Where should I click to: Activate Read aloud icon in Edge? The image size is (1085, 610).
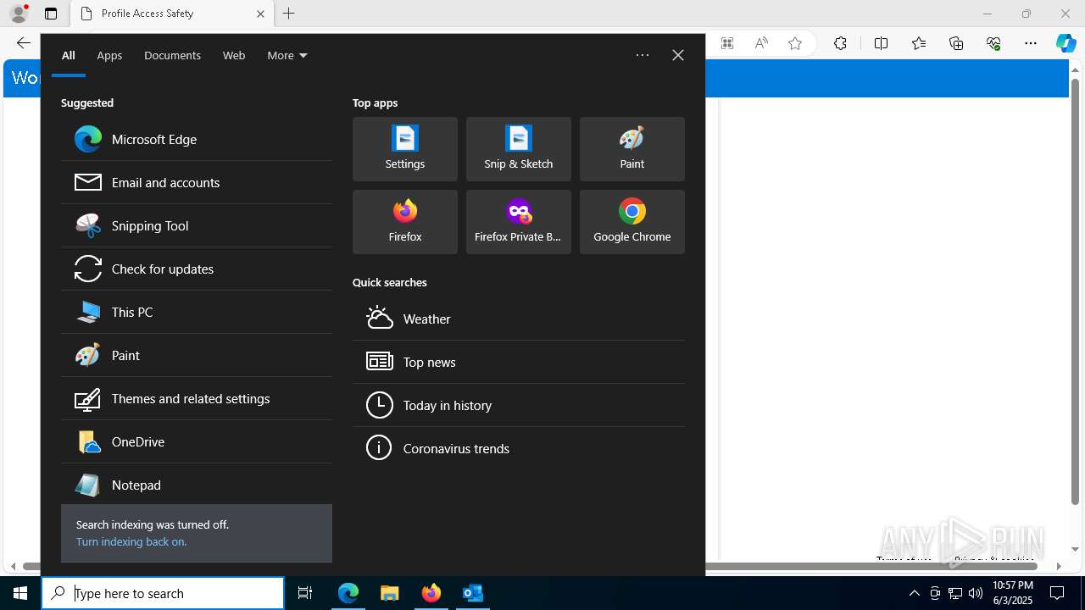761,43
